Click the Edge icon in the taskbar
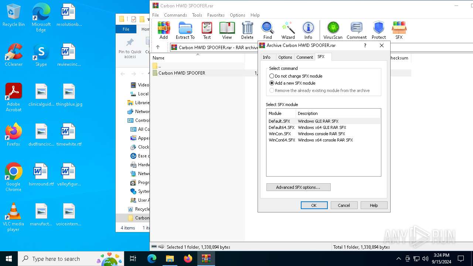 (x=152, y=259)
